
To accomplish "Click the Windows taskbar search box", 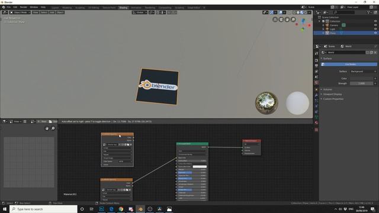I will click(43, 209).
